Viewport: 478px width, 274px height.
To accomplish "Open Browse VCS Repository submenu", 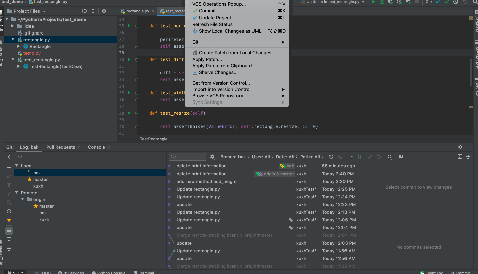I will click(237, 96).
